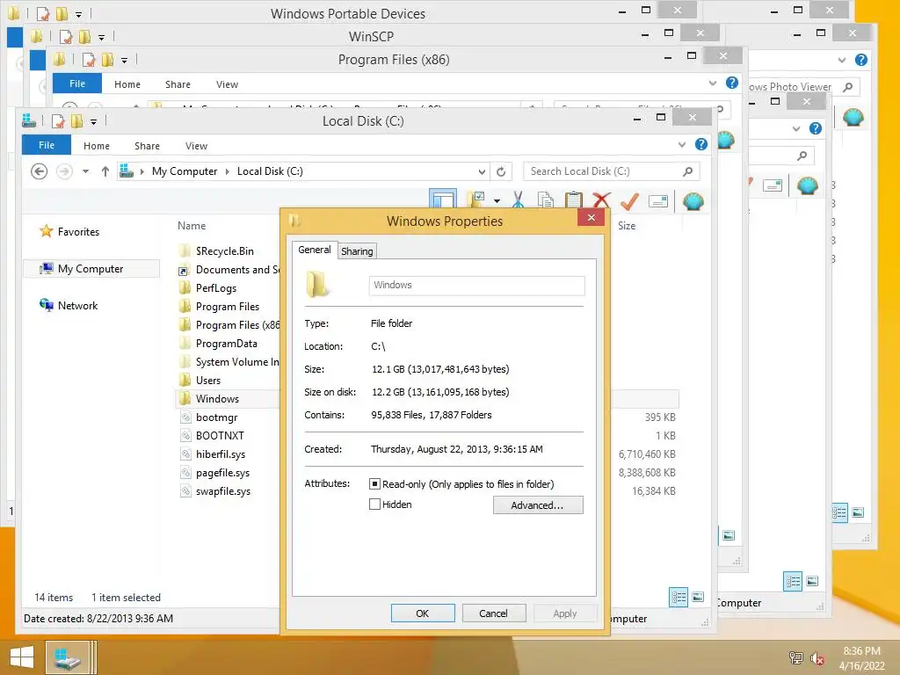The width and height of the screenshot is (900, 675).
Task: Open the Home tab in Local Disk
Action: [x=97, y=146]
